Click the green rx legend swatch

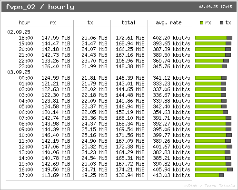pos(201,23)
